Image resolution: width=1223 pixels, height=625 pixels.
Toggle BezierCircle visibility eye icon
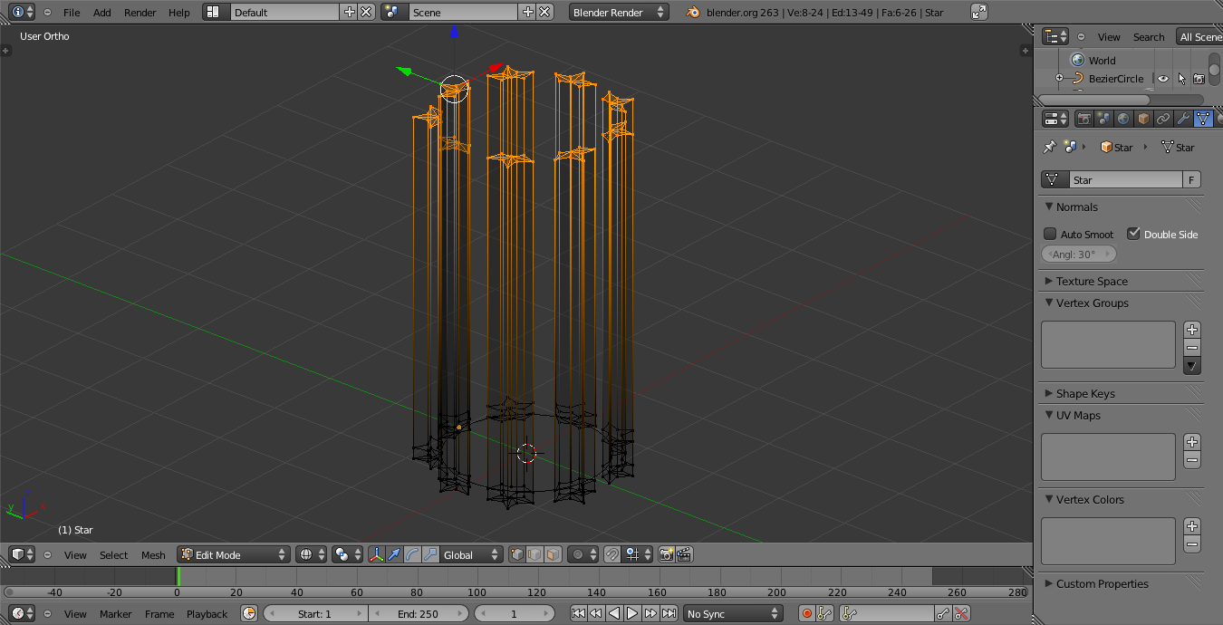coord(1163,79)
